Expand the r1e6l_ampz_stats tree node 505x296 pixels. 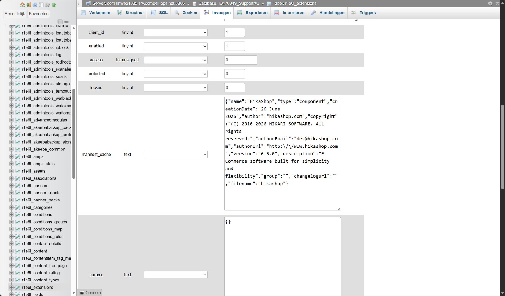click(x=11, y=164)
